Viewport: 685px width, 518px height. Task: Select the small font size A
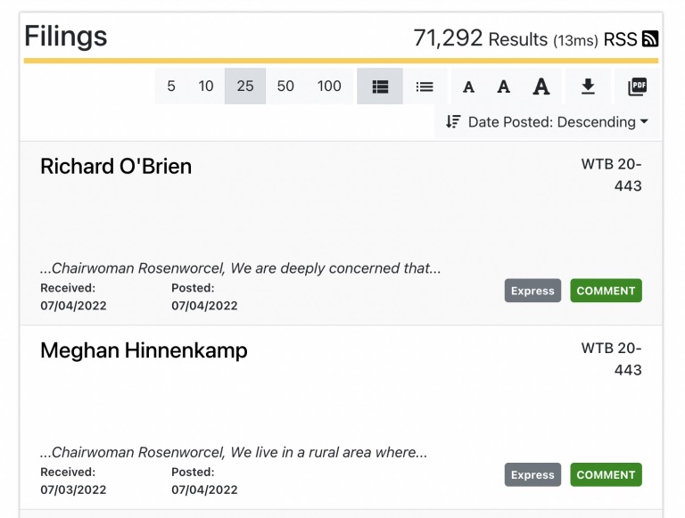click(x=469, y=86)
